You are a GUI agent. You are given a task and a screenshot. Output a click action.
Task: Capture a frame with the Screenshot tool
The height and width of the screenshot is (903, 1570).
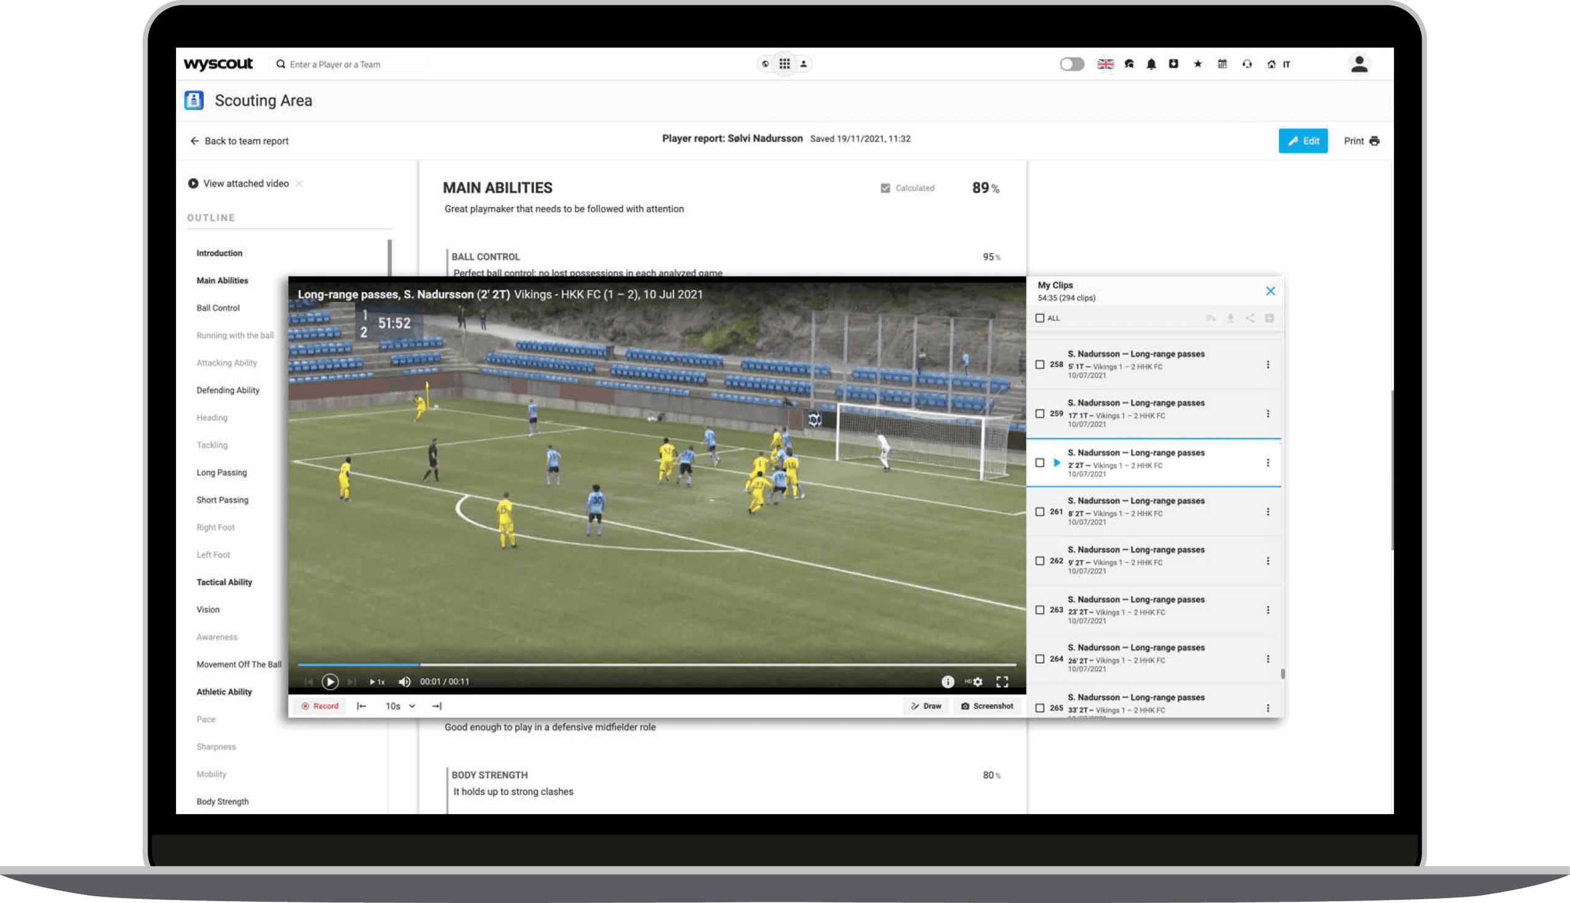[x=987, y=706]
